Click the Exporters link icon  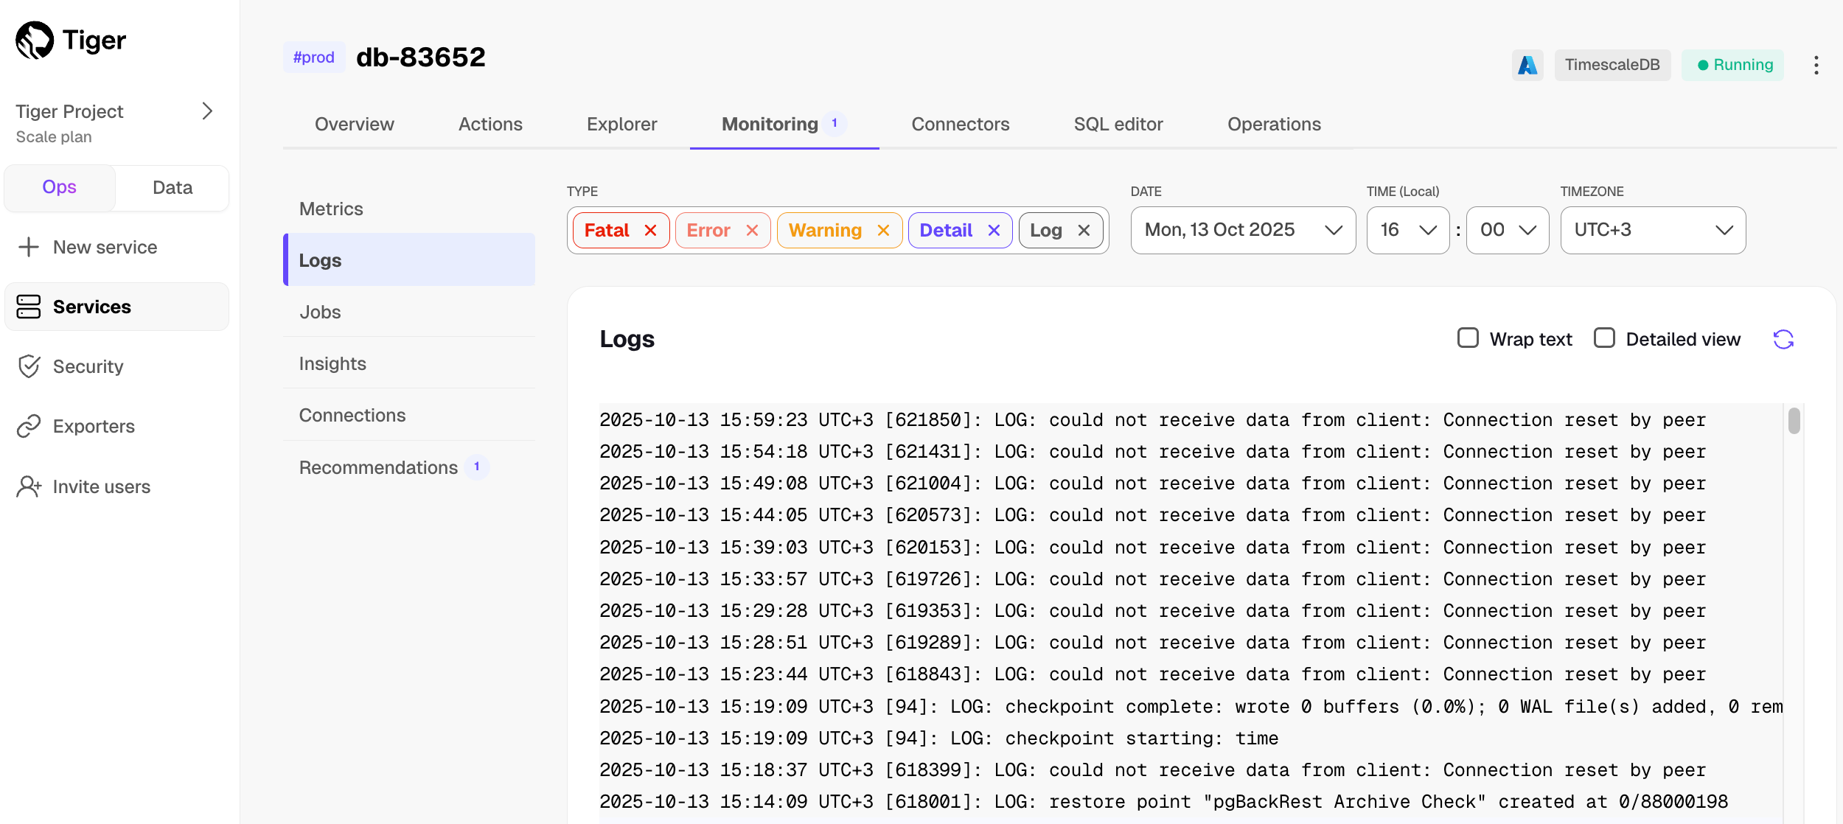[29, 426]
